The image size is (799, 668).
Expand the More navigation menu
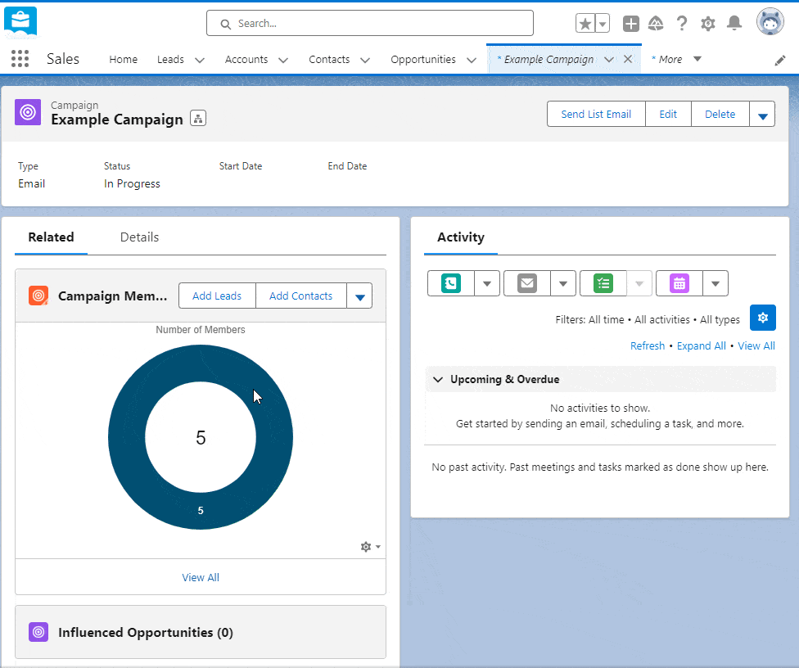click(x=676, y=59)
